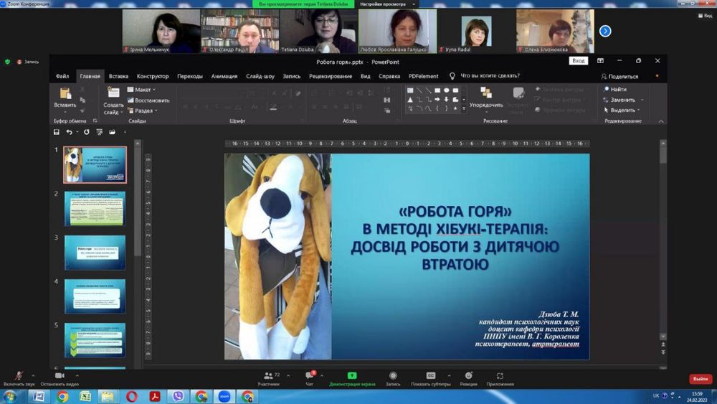
Task: Switch to the Вставка ribbon tab
Action: (x=118, y=76)
